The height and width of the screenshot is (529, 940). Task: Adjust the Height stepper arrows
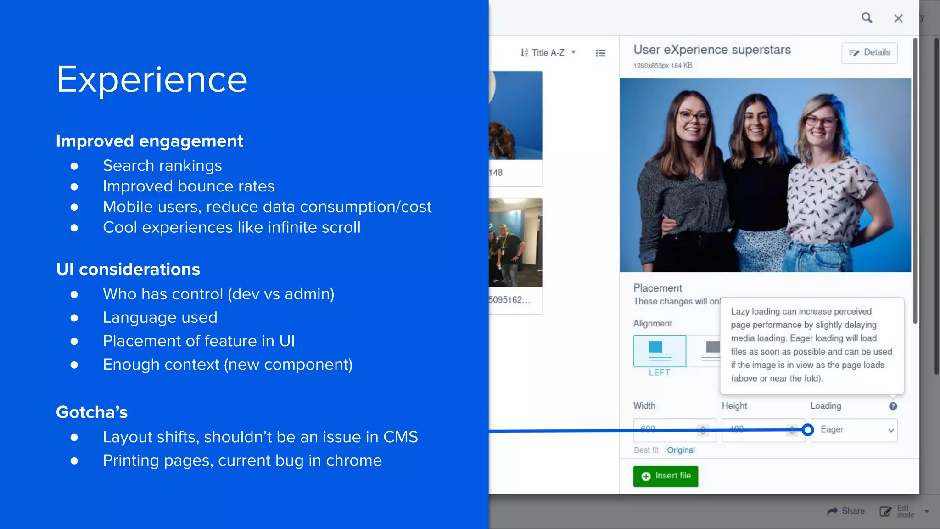pos(792,430)
